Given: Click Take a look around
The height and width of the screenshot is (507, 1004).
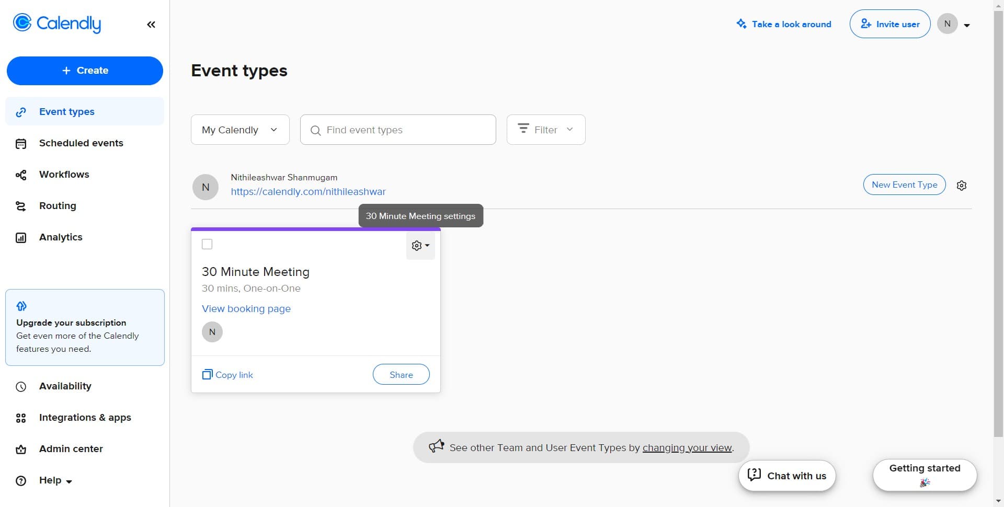Looking at the screenshot, I should (783, 24).
